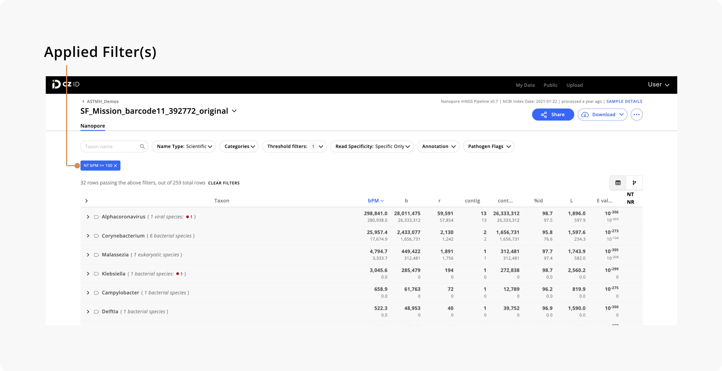
Task: Expand the Malassezia row
Action: [88, 255]
